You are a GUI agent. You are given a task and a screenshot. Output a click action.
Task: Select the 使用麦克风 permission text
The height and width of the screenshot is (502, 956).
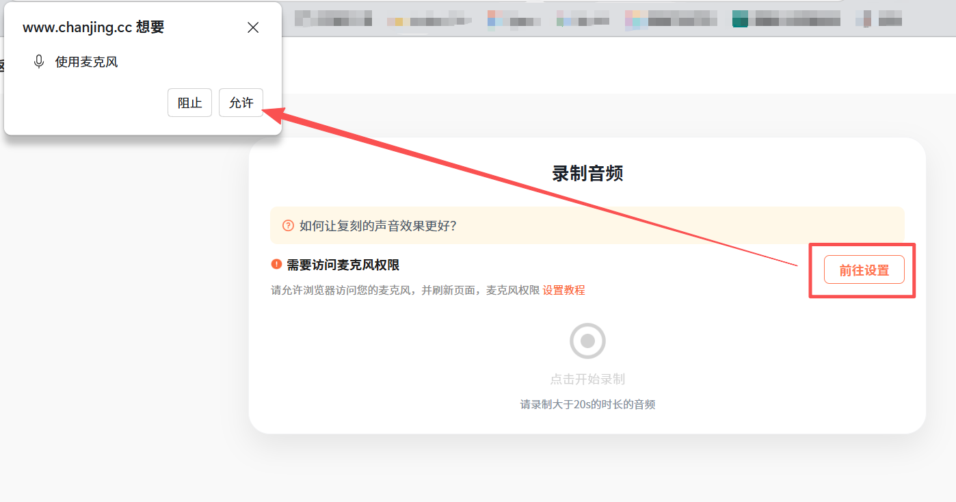point(86,62)
